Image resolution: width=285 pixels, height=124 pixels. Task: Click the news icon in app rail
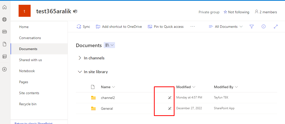pos(4,32)
